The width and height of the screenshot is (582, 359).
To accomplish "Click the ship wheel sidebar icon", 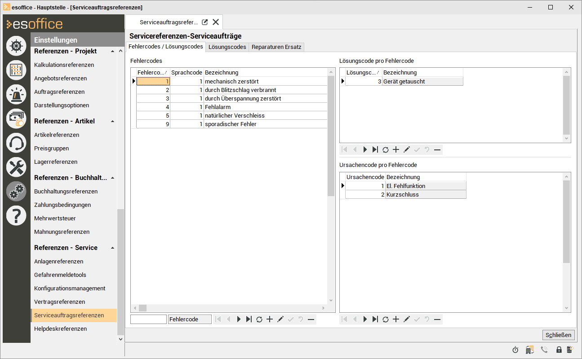I will [x=16, y=46].
